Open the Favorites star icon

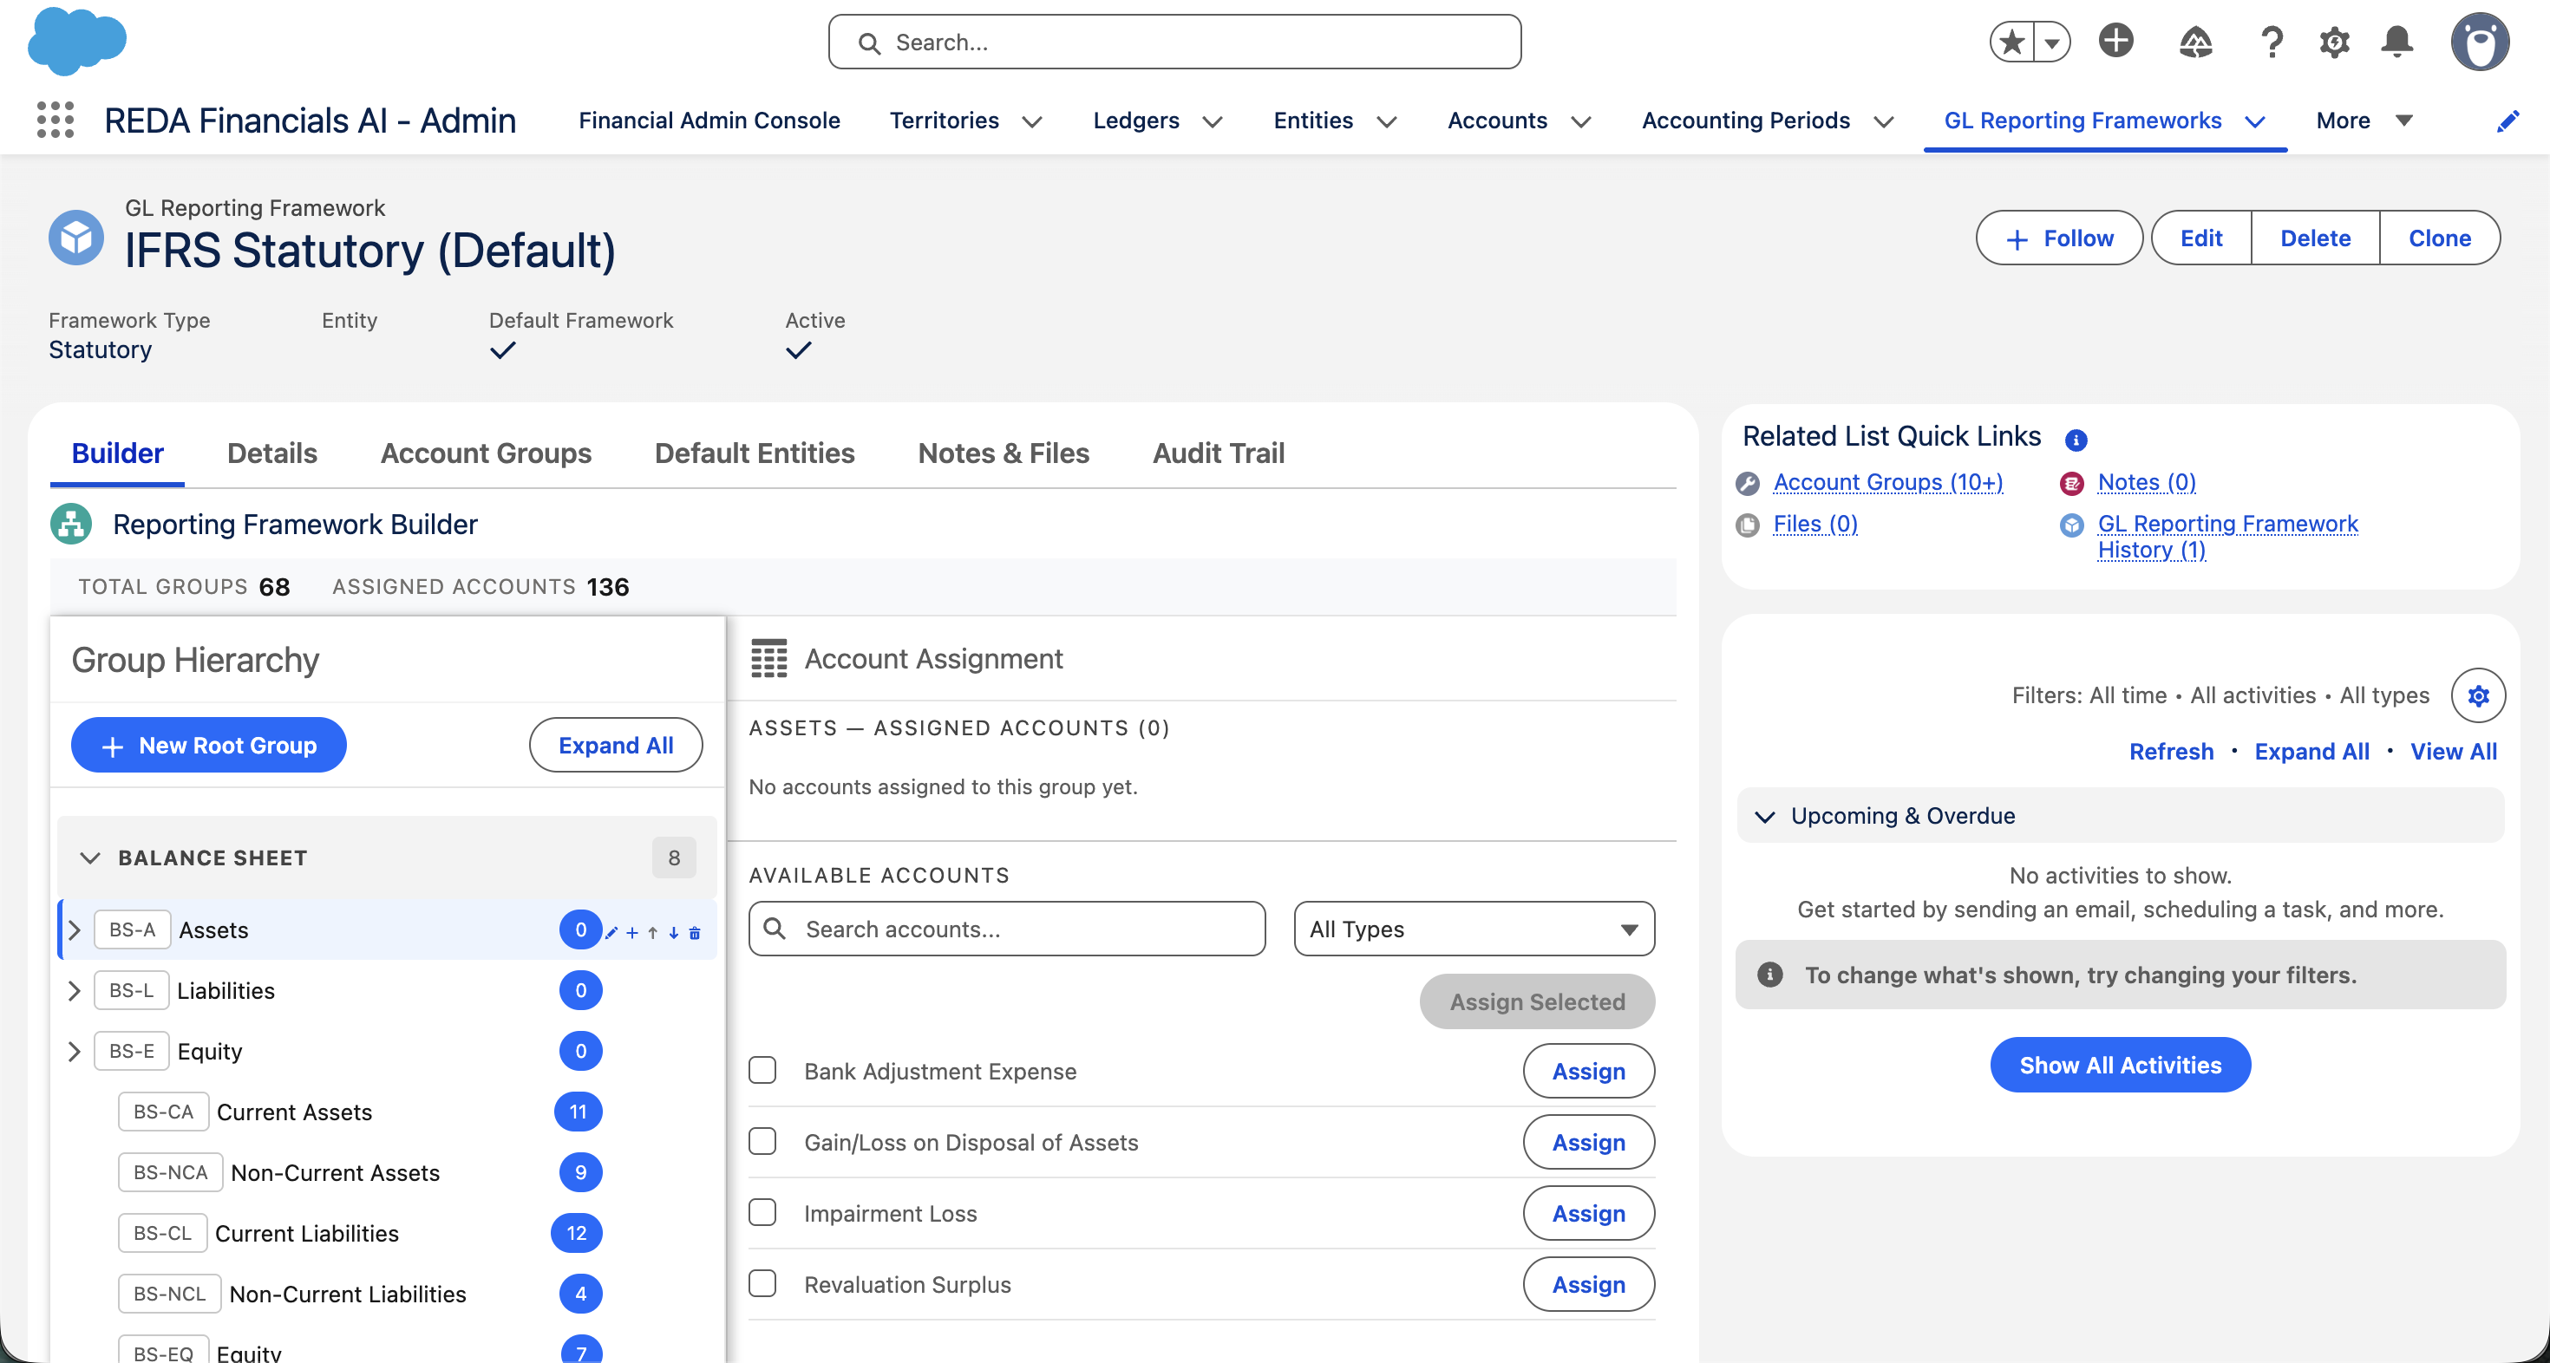pyautogui.click(x=2011, y=42)
